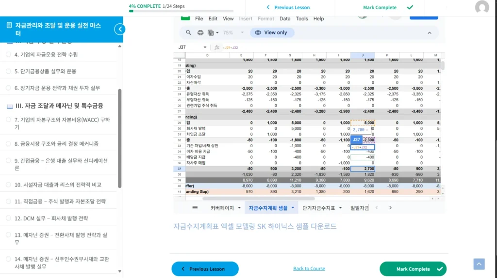Open the name box J37 dropdown arrow
The width and height of the screenshot is (497, 278).
pyautogui.click(x=205, y=47)
